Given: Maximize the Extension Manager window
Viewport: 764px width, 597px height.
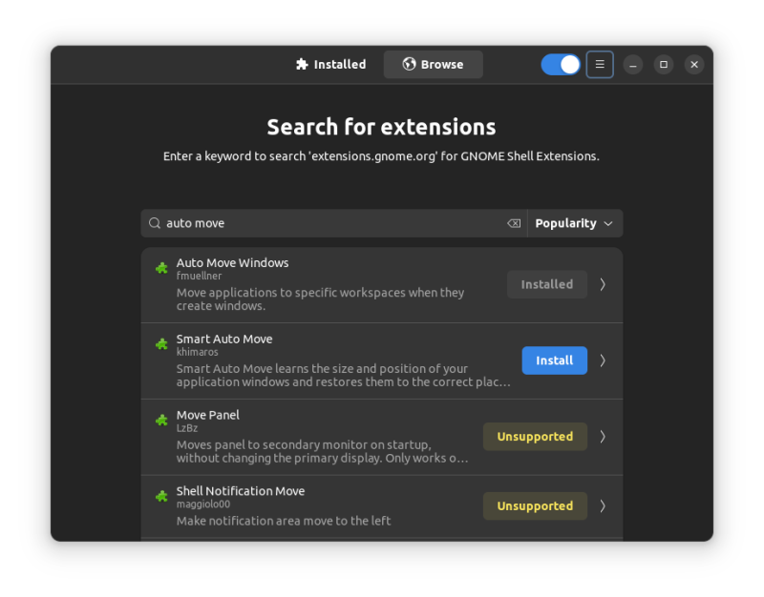Looking at the screenshot, I should (x=664, y=64).
